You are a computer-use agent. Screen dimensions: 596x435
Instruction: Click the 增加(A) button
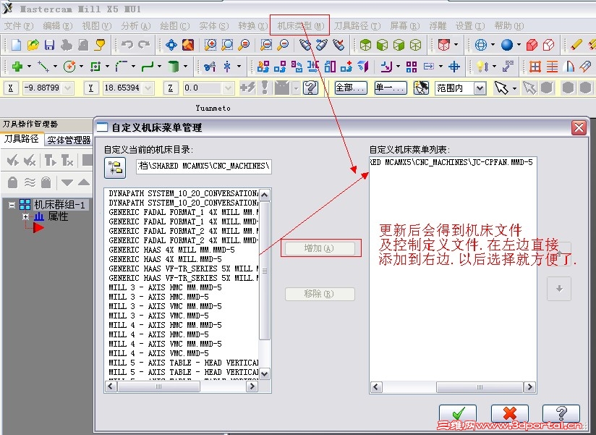(319, 248)
